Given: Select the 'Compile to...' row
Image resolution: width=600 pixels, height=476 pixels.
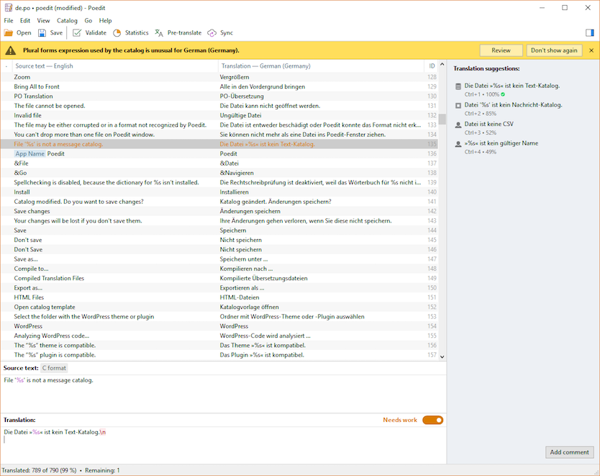Looking at the screenshot, I should (x=219, y=269).
